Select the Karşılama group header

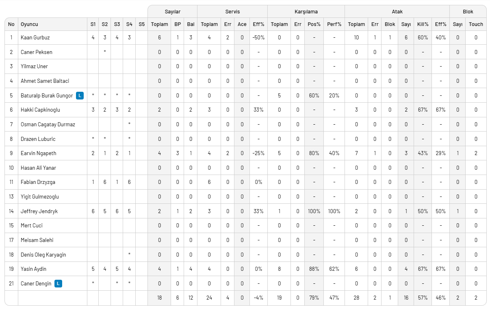click(306, 11)
